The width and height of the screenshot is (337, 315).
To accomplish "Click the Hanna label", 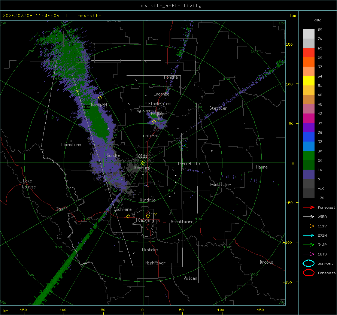I will (262, 167).
